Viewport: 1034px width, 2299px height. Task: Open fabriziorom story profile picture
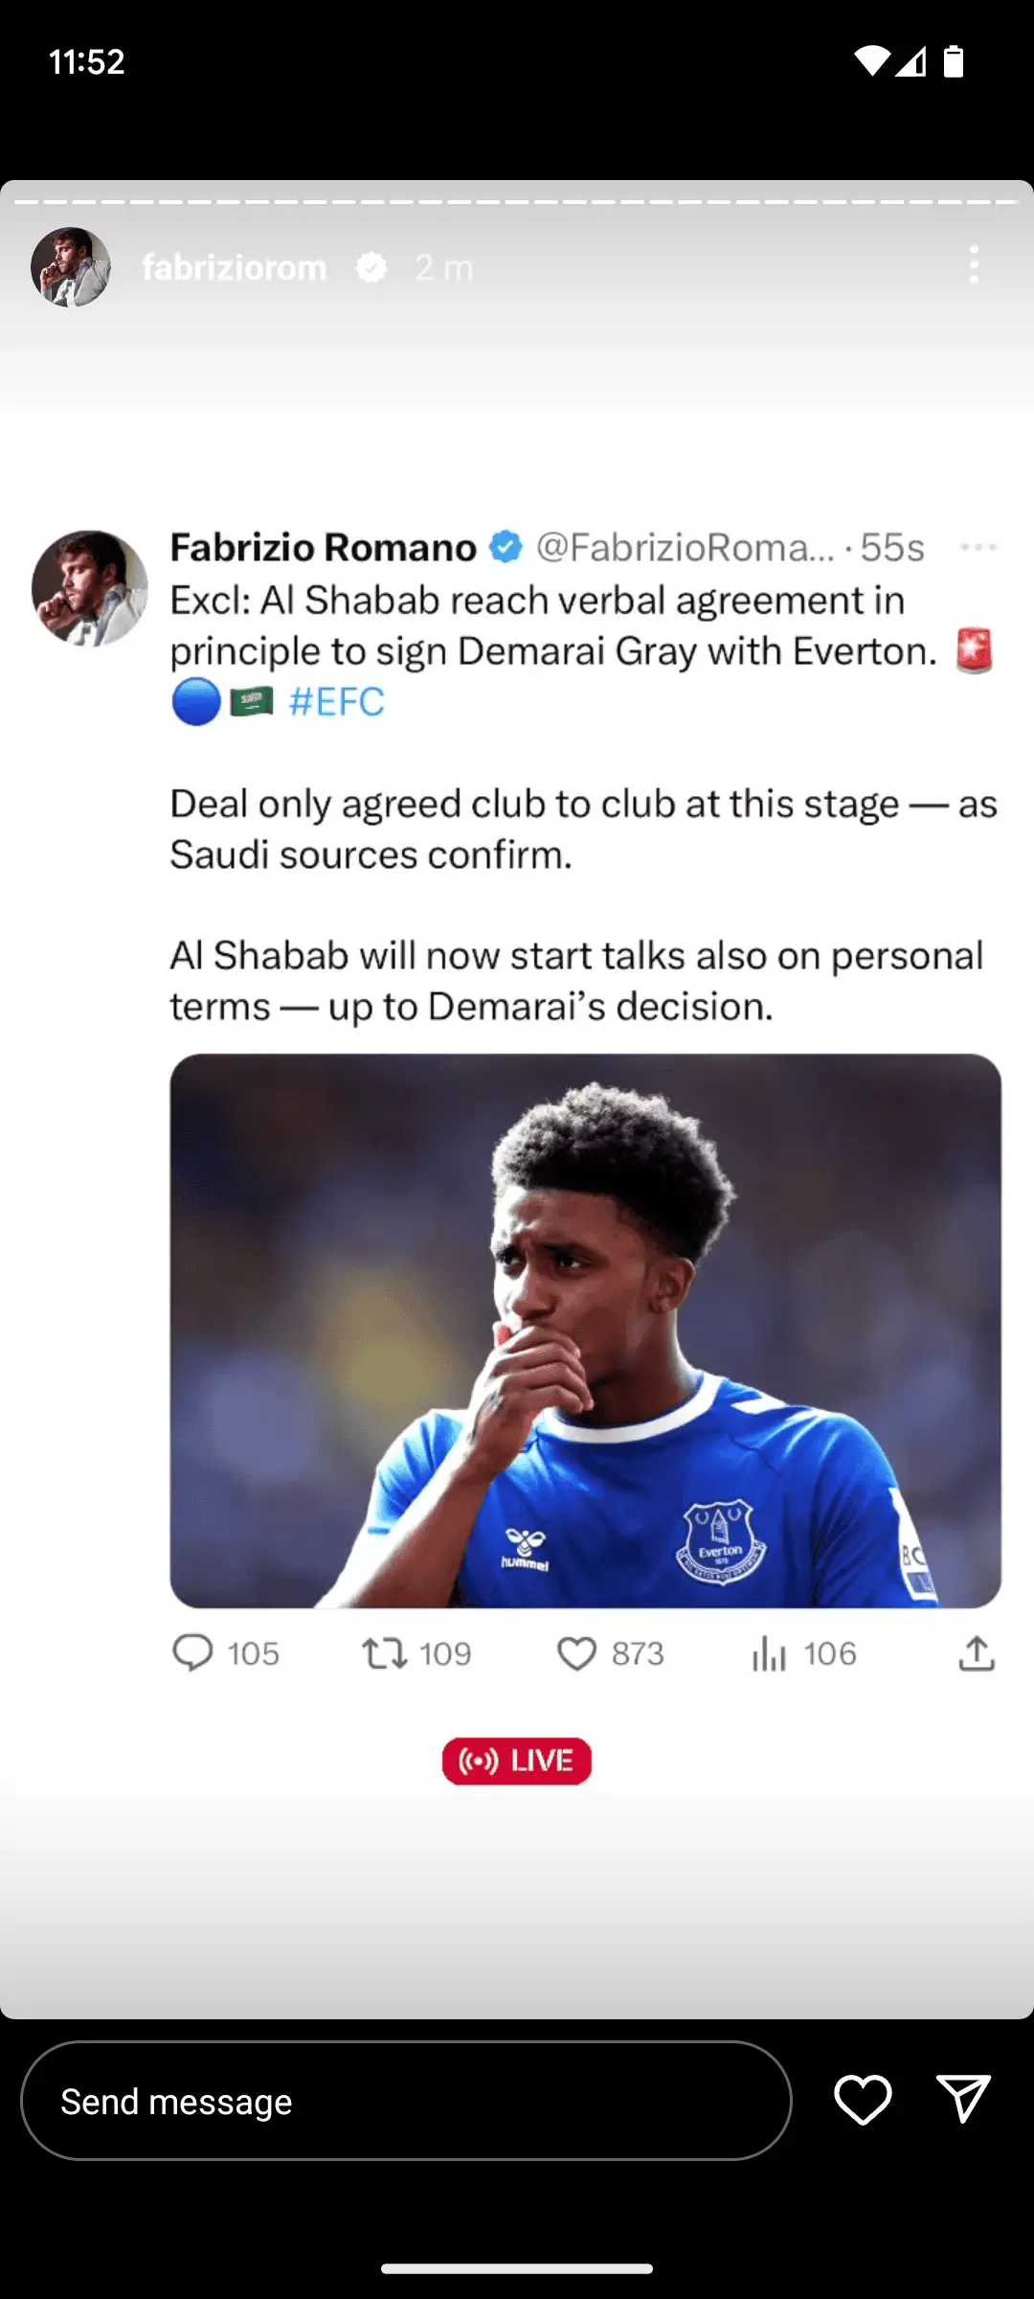(x=71, y=267)
